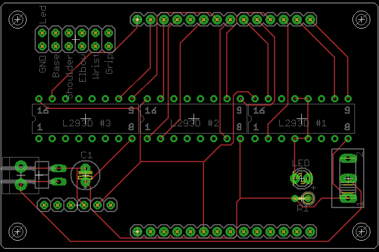Click the top-right mounting hole

tap(361, 19)
